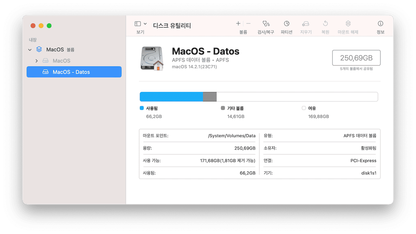Click the APFS 데이터 볼륨 • APFS subtitle
Image resolution: width=416 pixels, height=234 pixels.
click(x=200, y=60)
